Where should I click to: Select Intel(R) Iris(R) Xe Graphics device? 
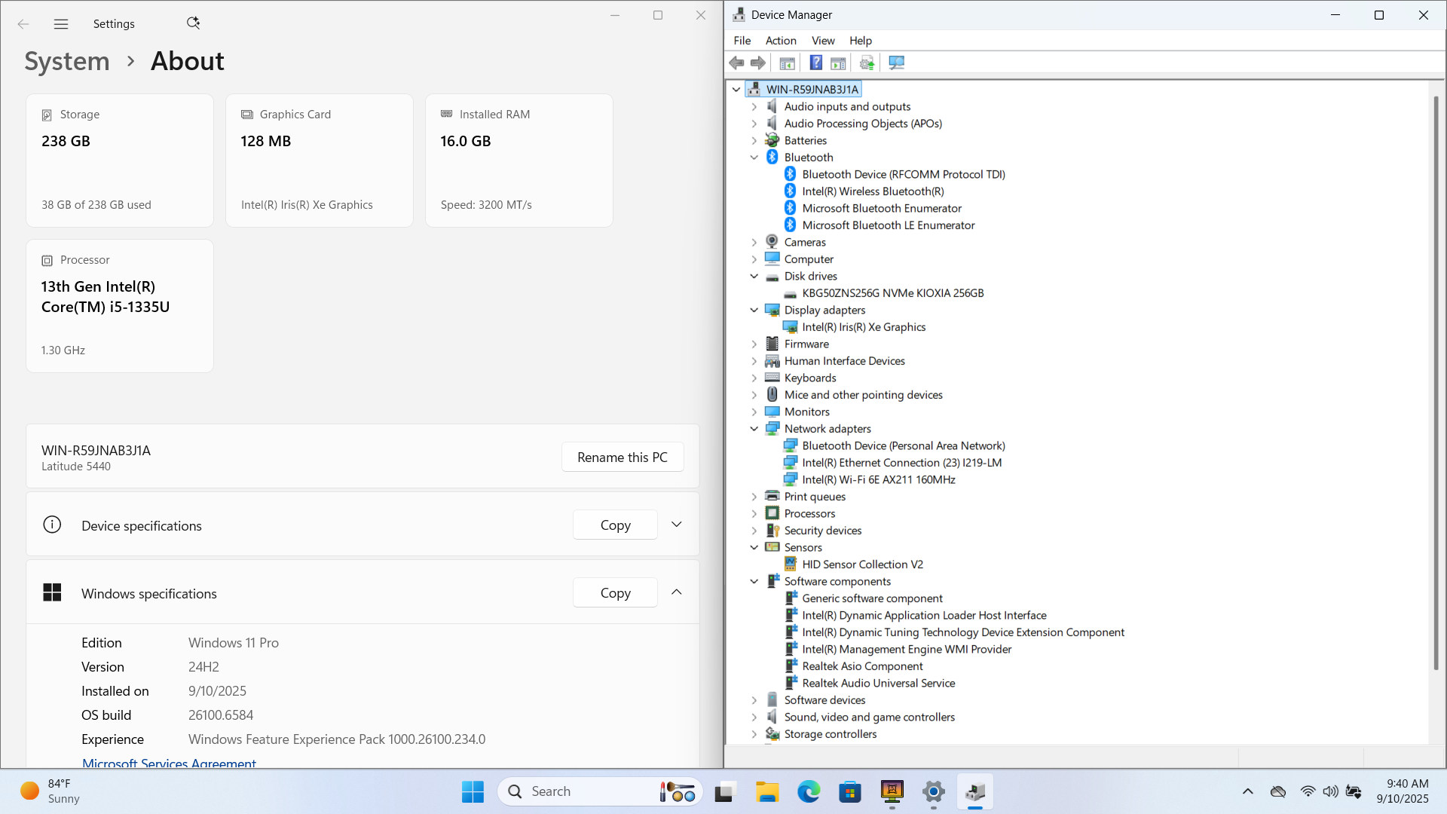(864, 327)
